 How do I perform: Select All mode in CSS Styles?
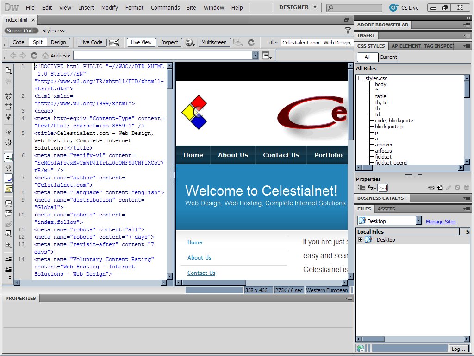(367, 57)
